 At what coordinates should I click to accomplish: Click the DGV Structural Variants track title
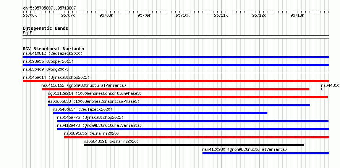pos(53,49)
